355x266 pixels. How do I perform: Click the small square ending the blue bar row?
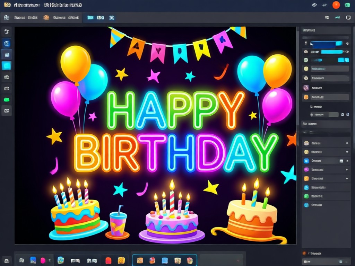pos(347,43)
